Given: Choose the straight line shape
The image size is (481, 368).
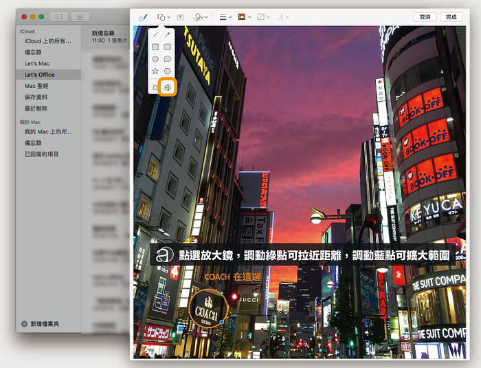Looking at the screenshot, I should coord(155,34).
